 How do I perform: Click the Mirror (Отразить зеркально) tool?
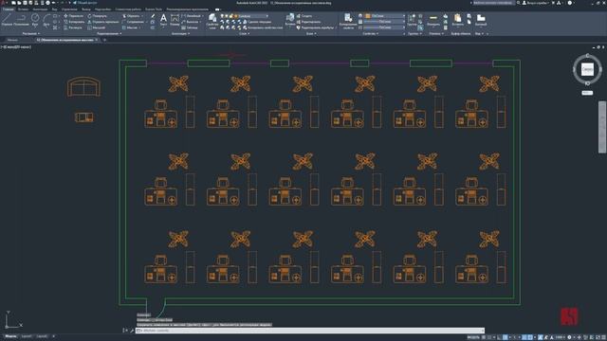click(103, 22)
